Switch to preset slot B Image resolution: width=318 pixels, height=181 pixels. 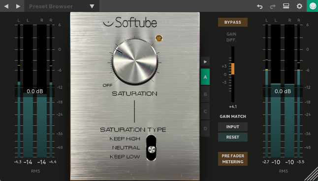click(205, 94)
